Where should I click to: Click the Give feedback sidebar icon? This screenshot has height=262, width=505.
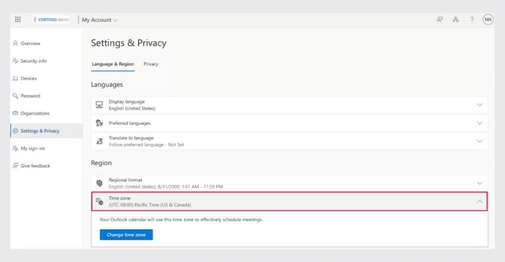click(15, 166)
